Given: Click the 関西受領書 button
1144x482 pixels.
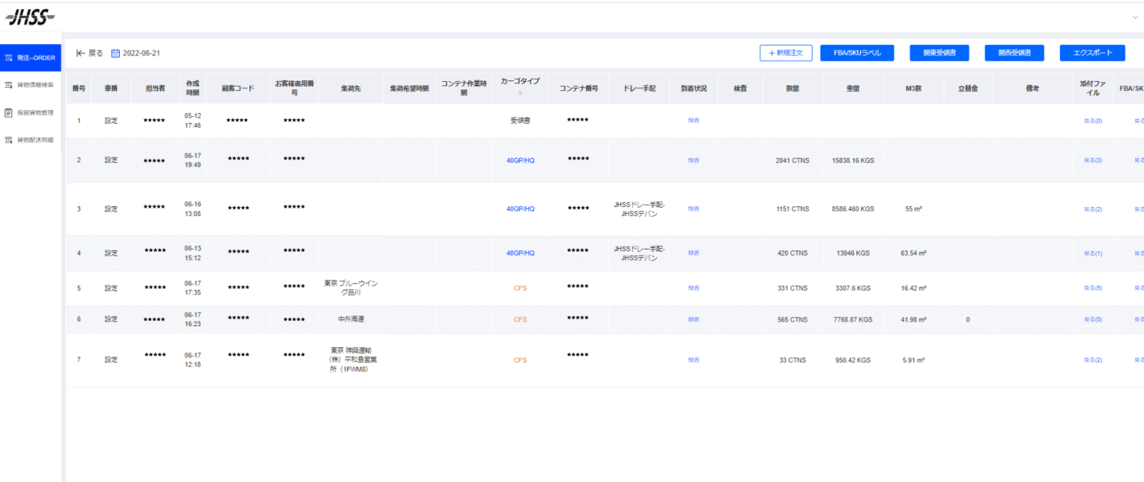Looking at the screenshot, I should click(1014, 53).
